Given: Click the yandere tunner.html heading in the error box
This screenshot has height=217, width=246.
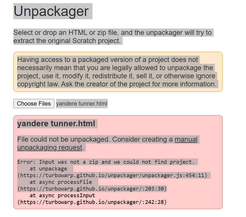Looking at the screenshot, I should pyautogui.click(x=56, y=124).
